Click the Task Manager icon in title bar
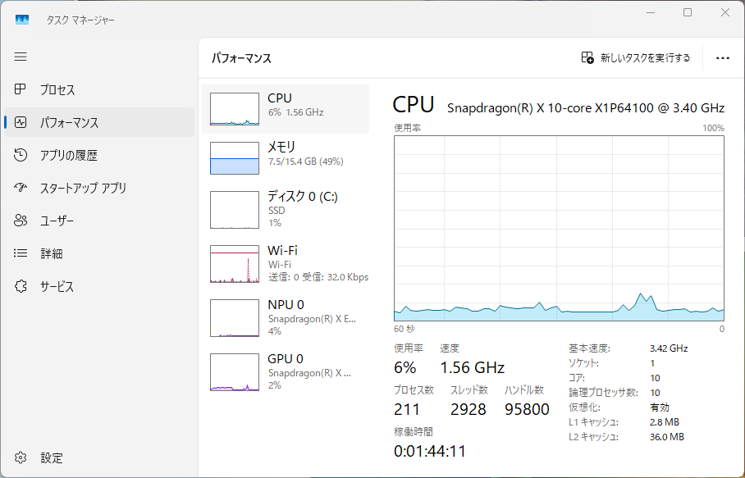The image size is (745, 478). point(22,18)
